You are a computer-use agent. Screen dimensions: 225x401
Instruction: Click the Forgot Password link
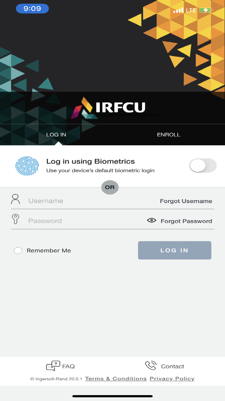pyautogui.click(x=186, y=221)
